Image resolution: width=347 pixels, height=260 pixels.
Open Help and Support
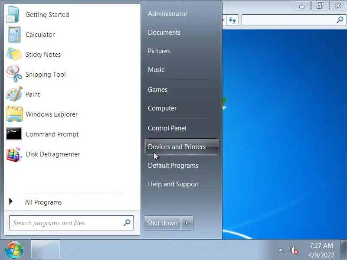coord(173,184)
